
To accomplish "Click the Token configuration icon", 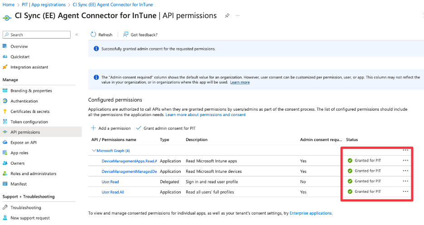I will pos(5,122).
